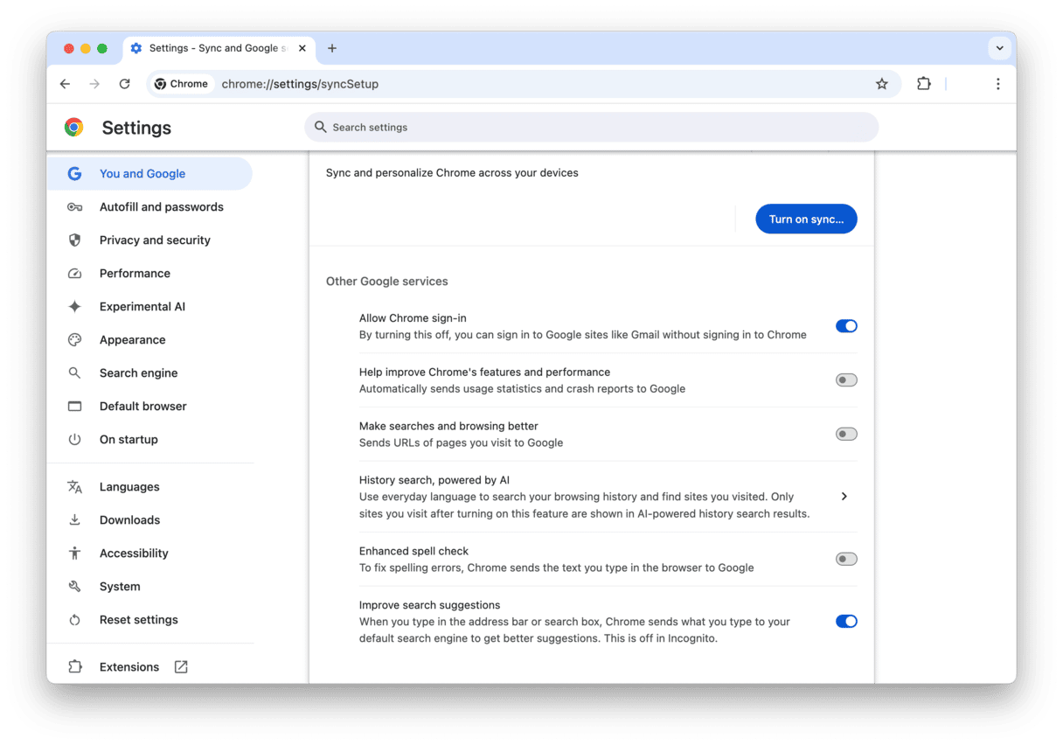Enable Help improve Chrome's features toggle
This screenshot has width=1063, height=745.
coord(845,380)
